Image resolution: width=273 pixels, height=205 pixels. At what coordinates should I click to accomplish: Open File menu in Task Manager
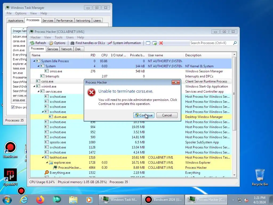point(9,13)
